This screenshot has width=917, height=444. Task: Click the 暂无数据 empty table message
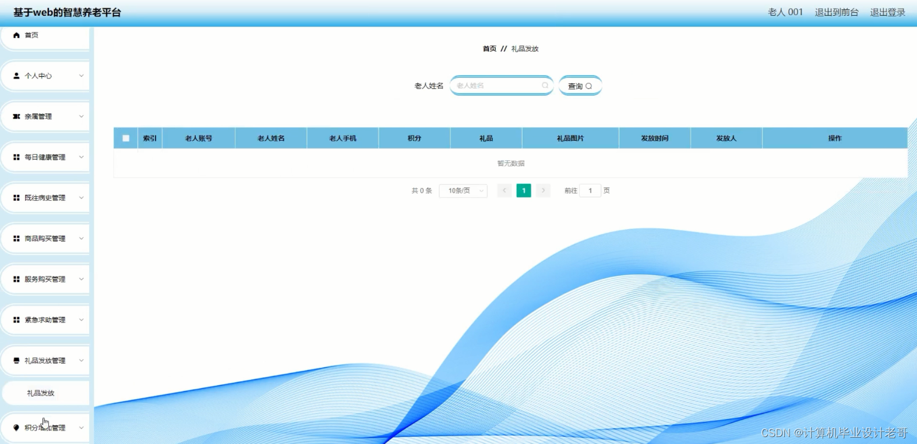click(x=511, y=164)
